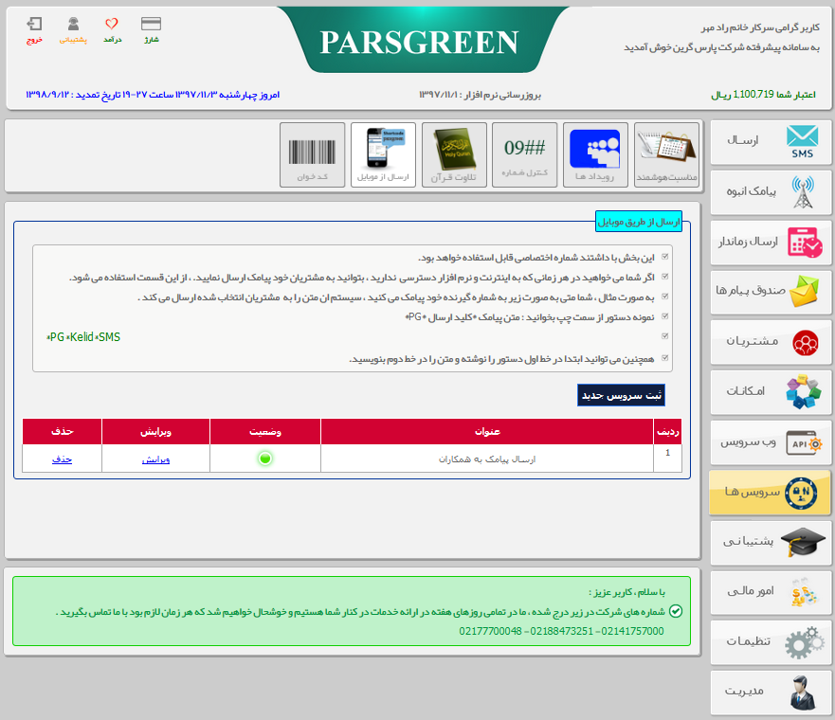Click the ویرایش (edit) link for the service
Viewport: 835px width, 720px height.
[154, 459]
